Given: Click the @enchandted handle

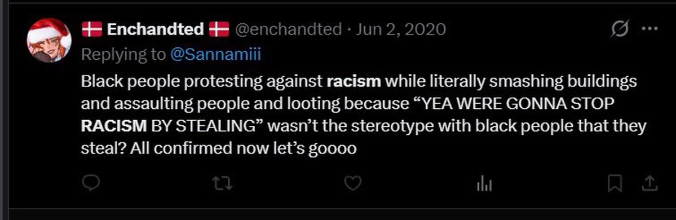Looking at the screenshot, I should click(288, 29).
